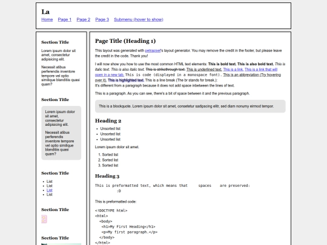Click the Page Title (Heading 1) heading
Screen dimensions: 327x245
point(125,41)
